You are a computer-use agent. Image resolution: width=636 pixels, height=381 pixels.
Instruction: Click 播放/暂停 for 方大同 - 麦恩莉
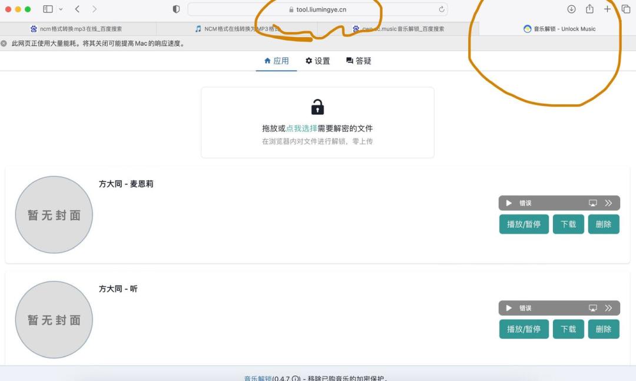pyautogui.click(x=524, y=224)
